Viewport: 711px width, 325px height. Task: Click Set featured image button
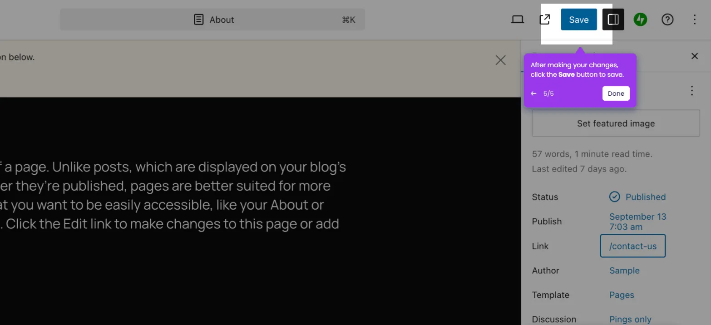pos(616,123)
